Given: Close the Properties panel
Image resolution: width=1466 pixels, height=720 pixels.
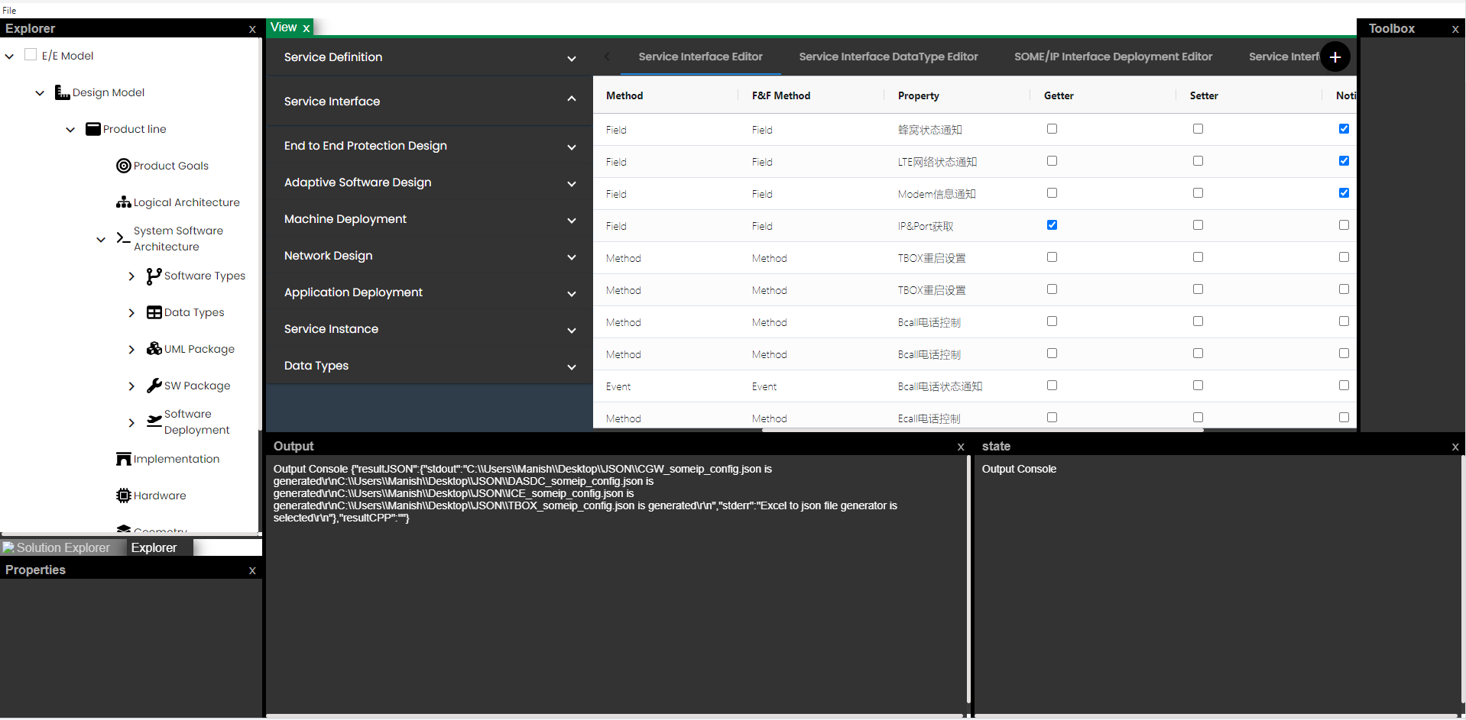Looking at the screenshot, I should coord(252,570).
